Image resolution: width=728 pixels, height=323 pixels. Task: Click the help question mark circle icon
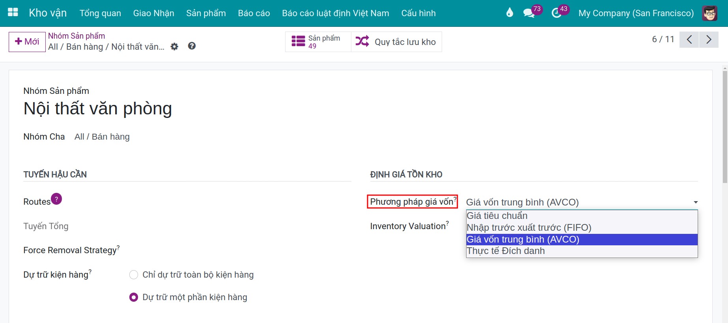coord(192,46)
